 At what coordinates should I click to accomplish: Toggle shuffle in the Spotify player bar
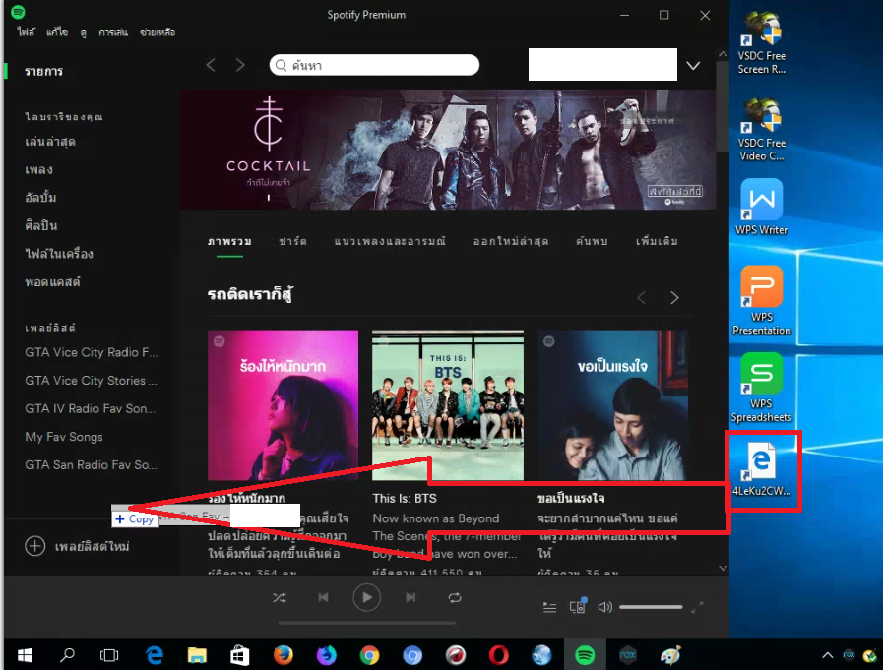tap(280, 598)
